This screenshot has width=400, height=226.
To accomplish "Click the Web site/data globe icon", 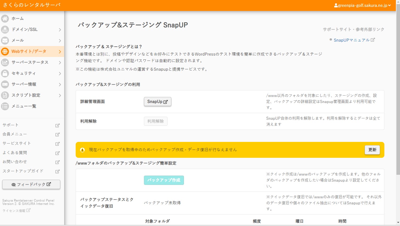I will tap(5, 52).
